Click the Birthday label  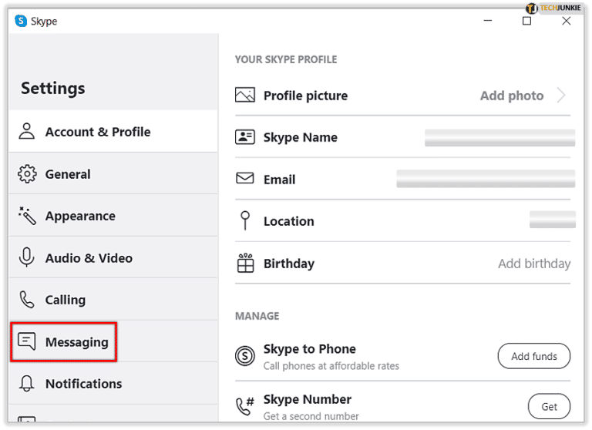(289, 264)
